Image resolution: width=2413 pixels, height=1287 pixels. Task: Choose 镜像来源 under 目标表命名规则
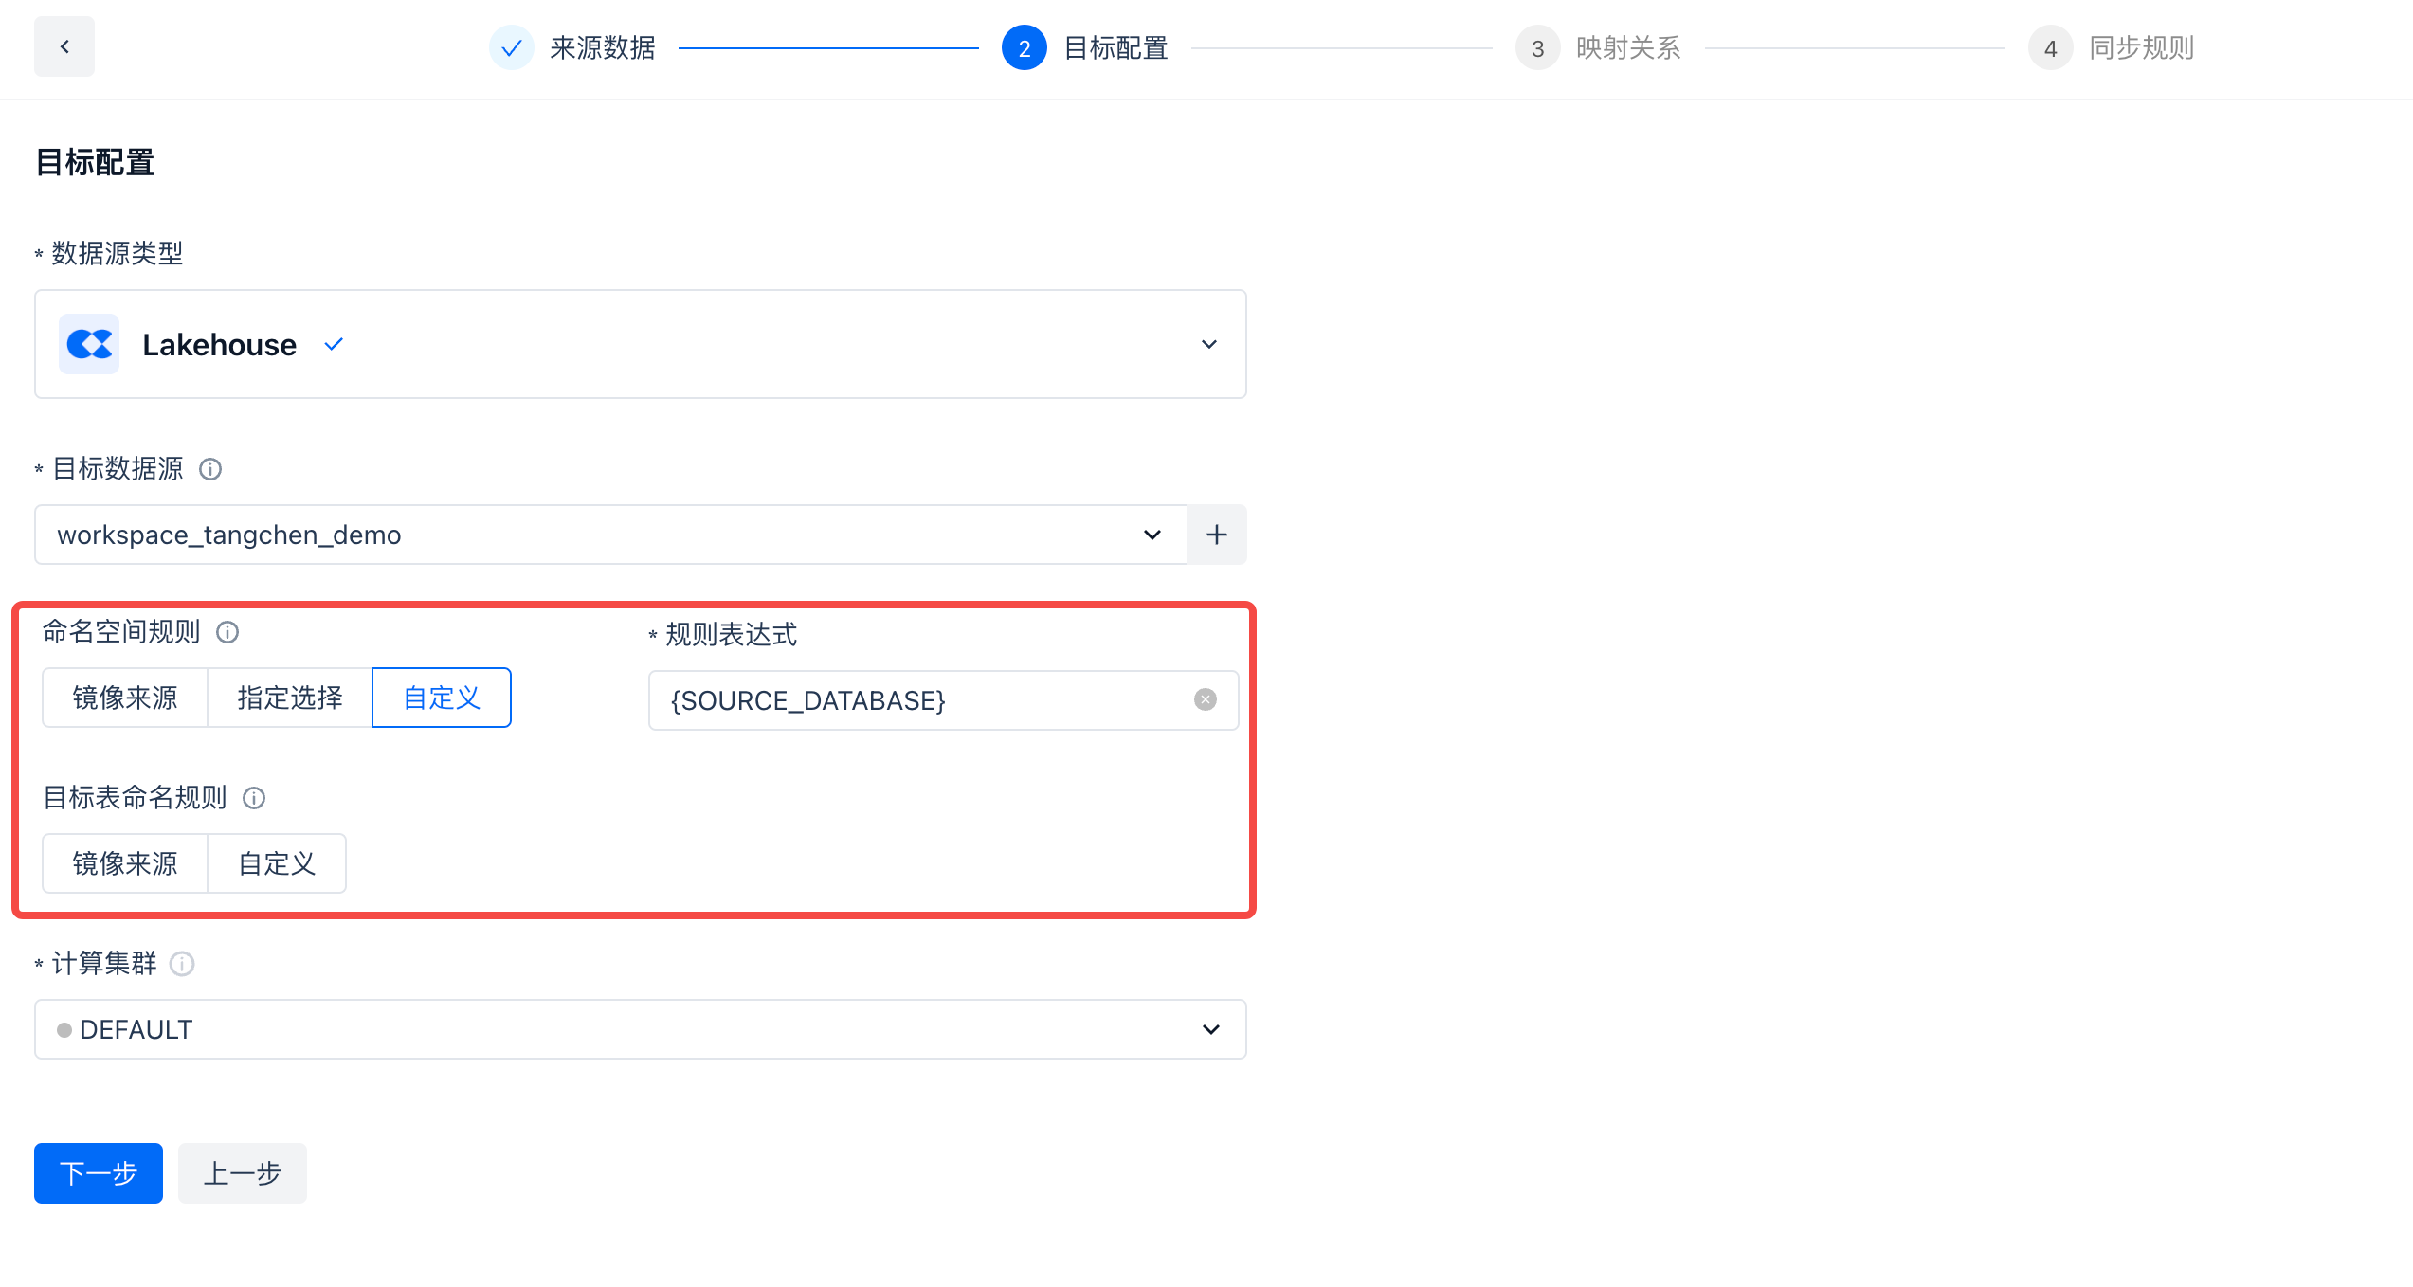[x=125, y=863]
